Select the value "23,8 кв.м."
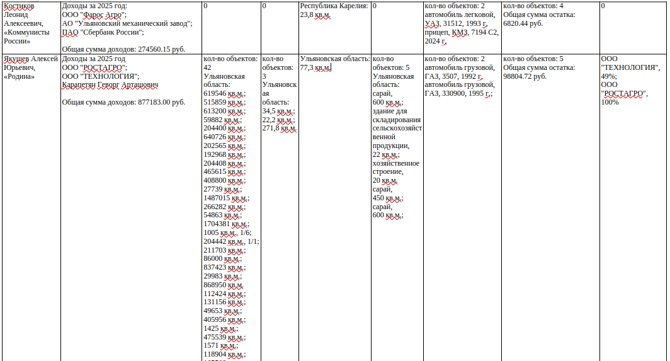670x361 pixels. (315, 14)
